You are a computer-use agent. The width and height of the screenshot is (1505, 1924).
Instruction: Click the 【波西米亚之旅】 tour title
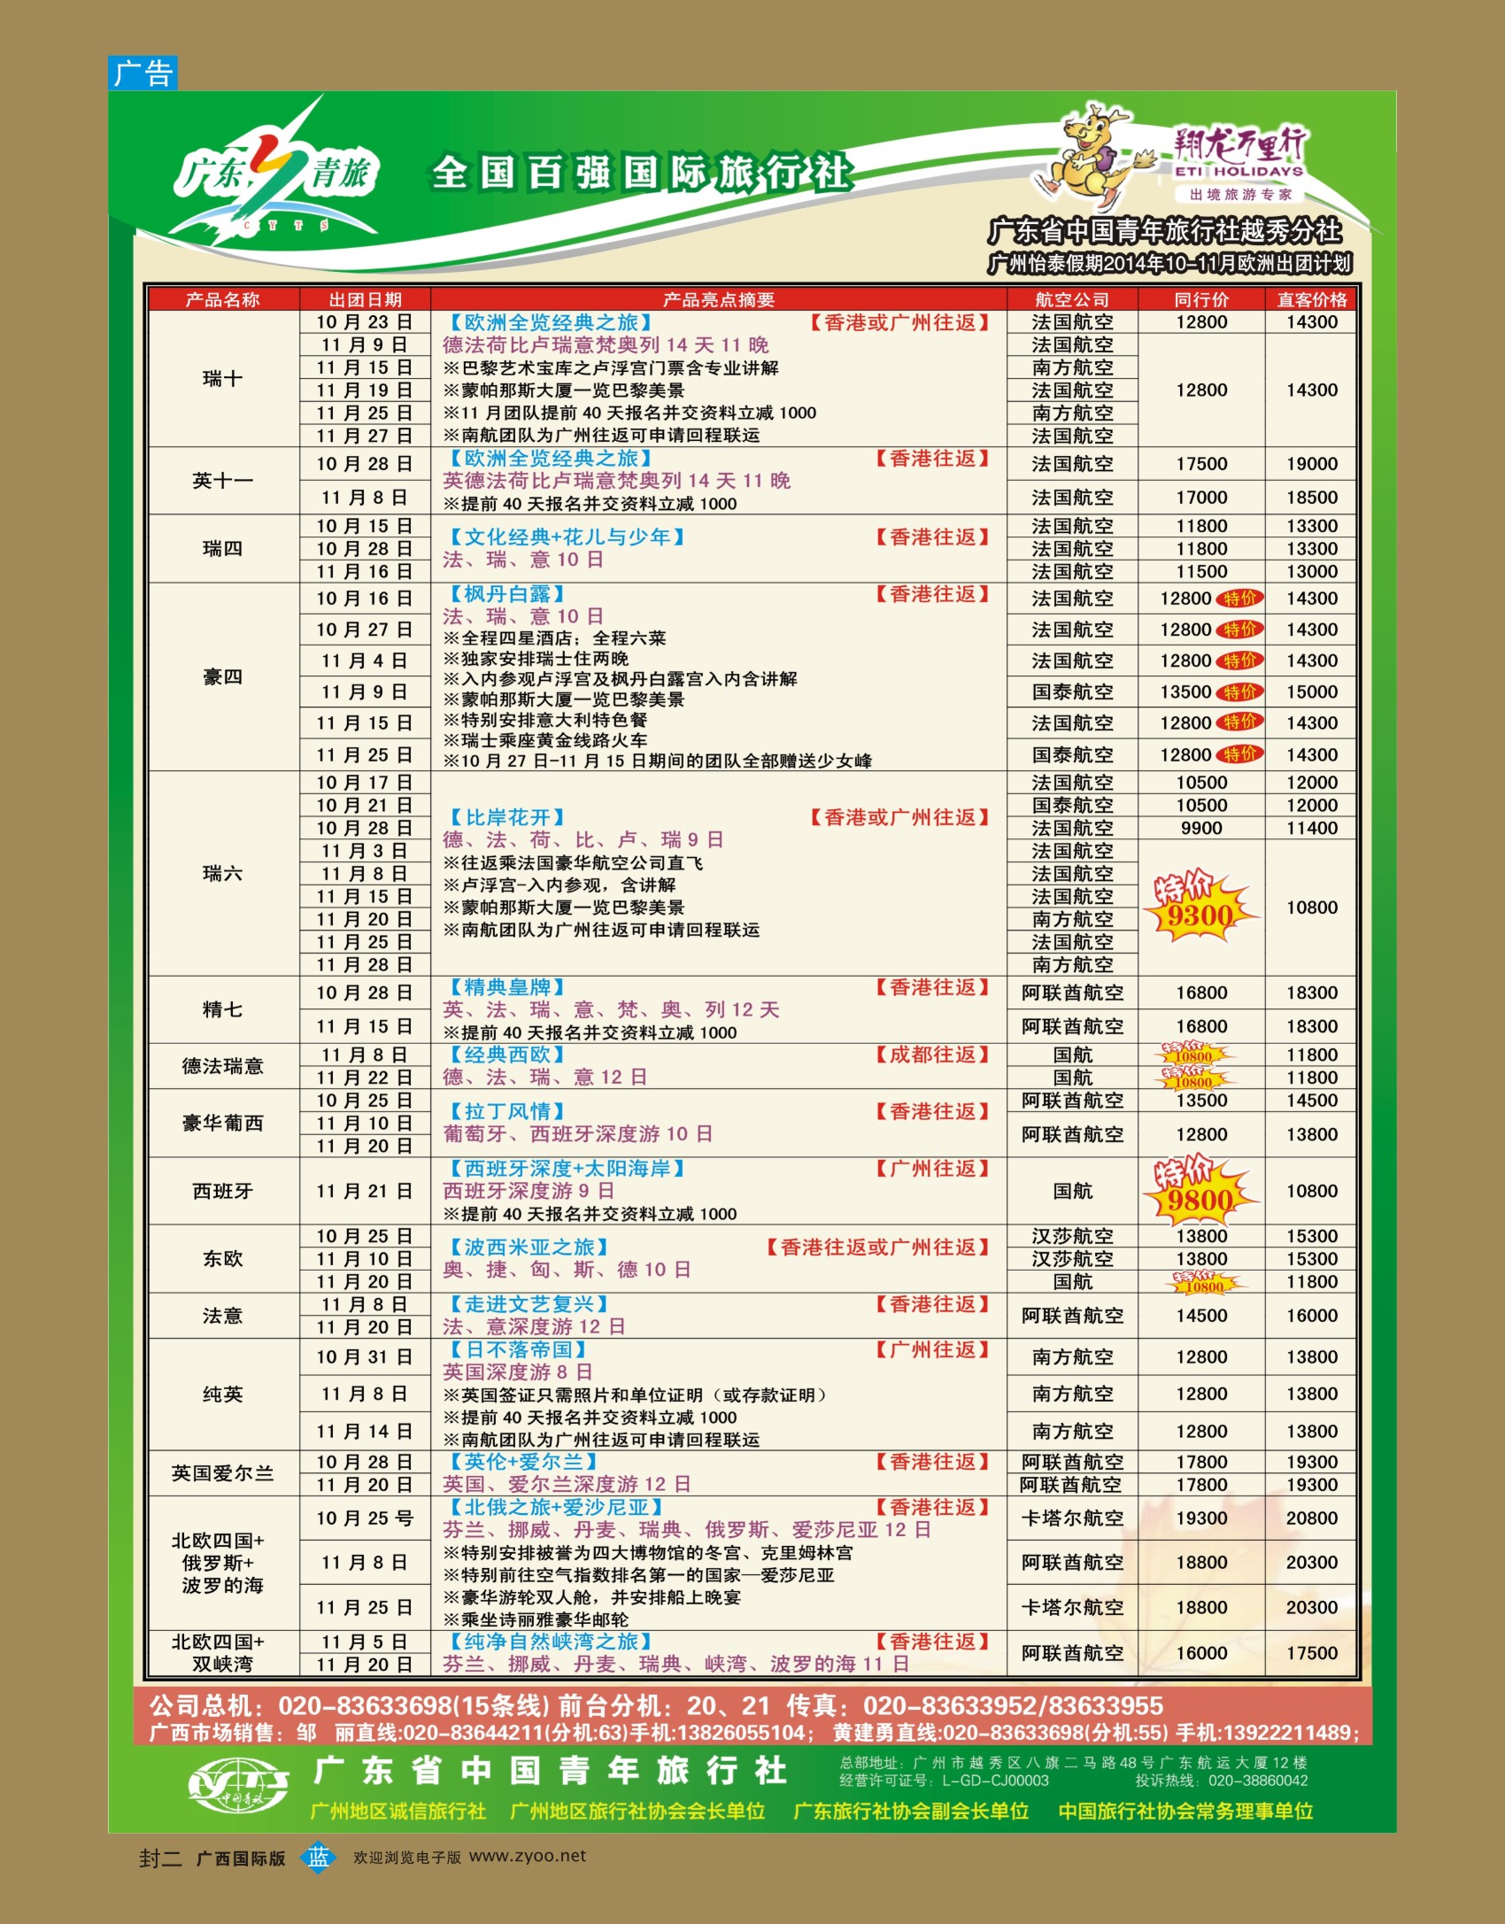[x=529, y=1248]
